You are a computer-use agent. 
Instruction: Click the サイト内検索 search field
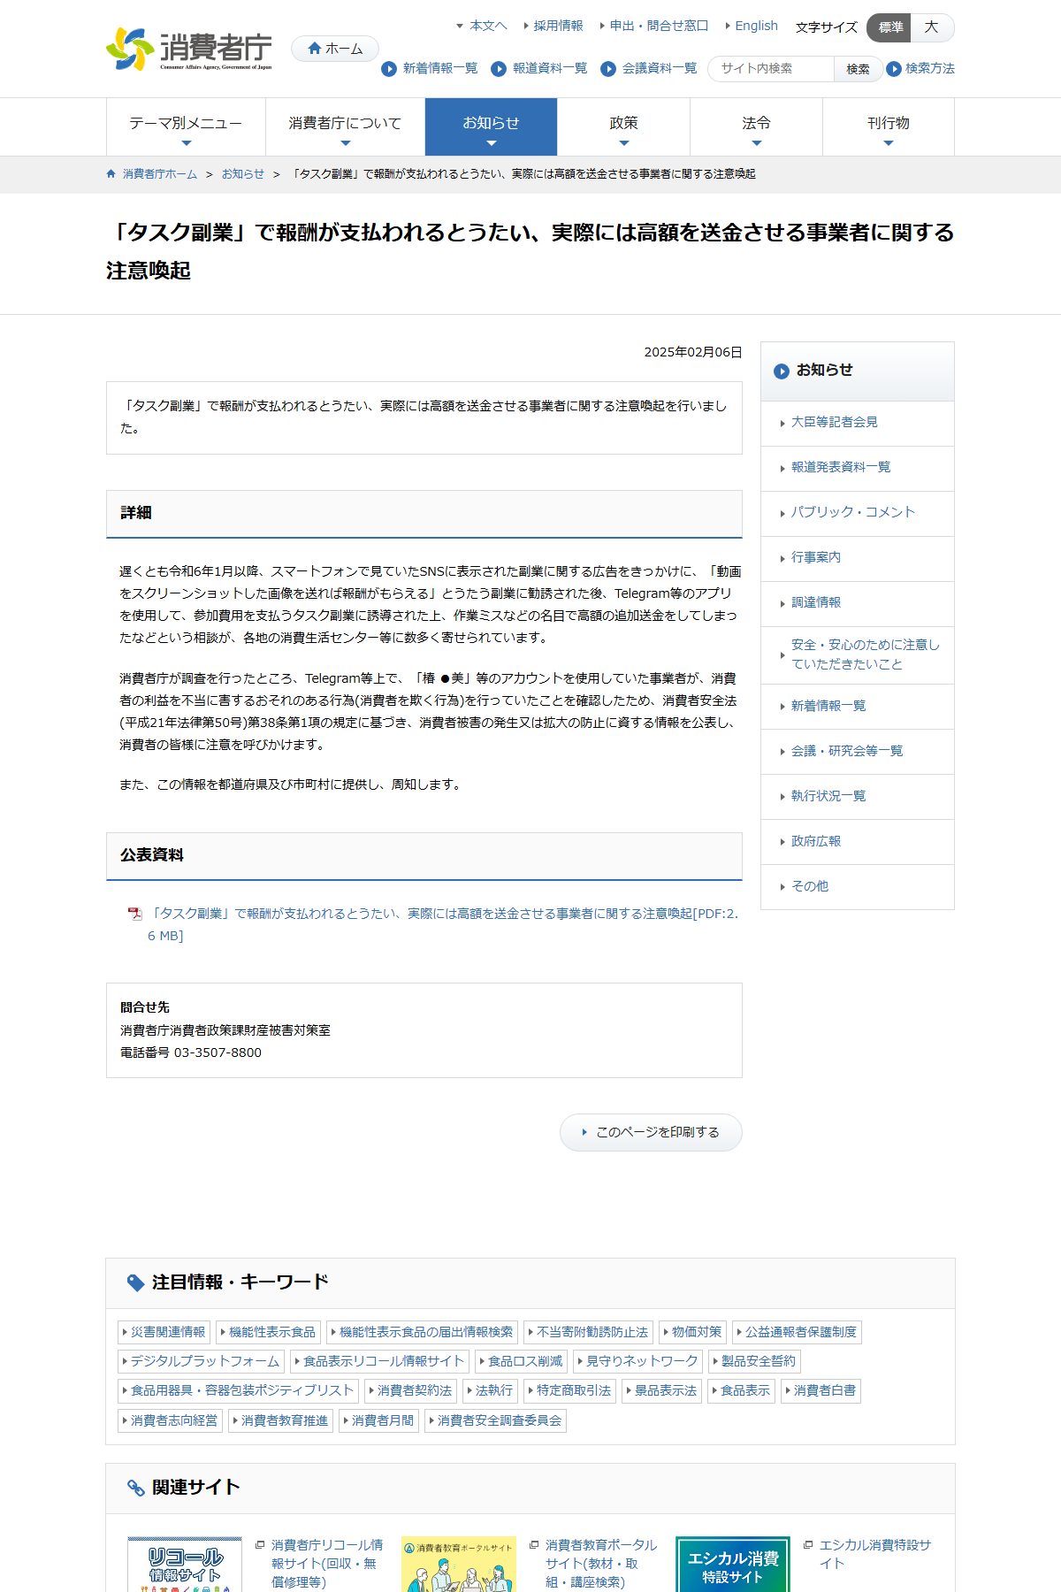click(771, 69)
